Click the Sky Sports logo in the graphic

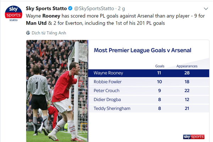[194, 137]
